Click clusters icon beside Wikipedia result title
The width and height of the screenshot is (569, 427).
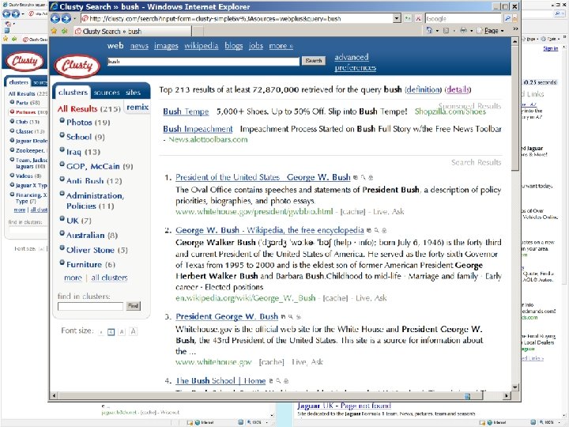[x=384, y=230]
